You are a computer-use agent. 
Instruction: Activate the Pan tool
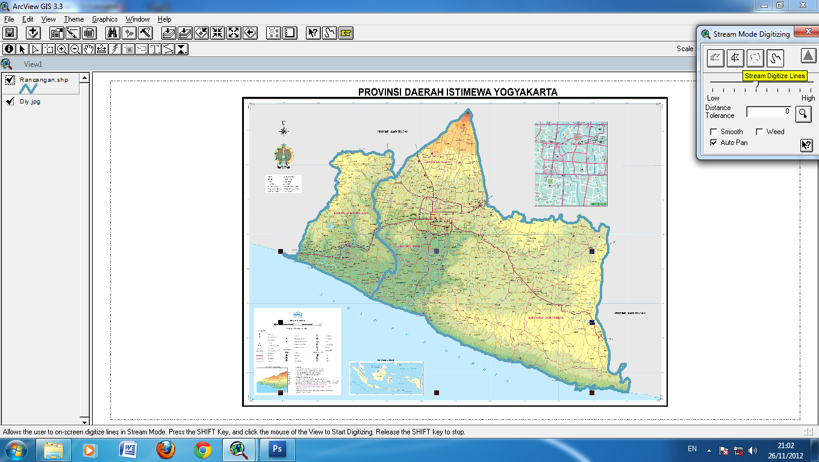click(89, 49)
